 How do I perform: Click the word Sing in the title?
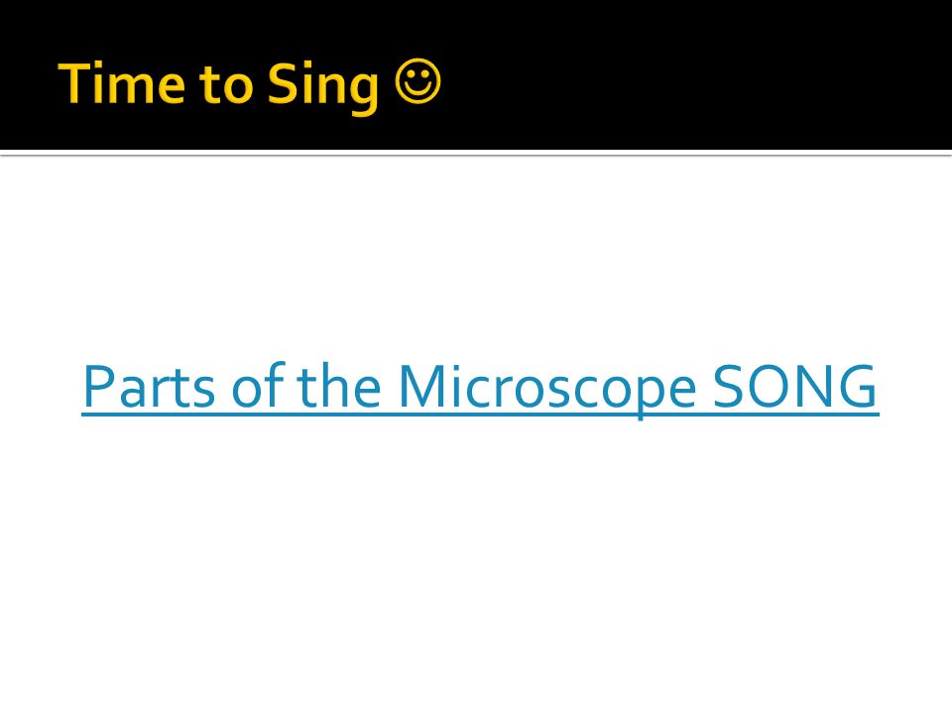323,87
